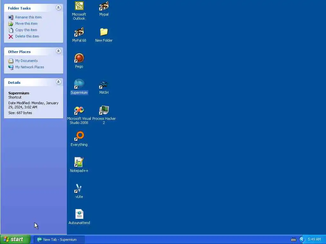This screenshot has width=326, height=244.
Task: Select the Pego shortcut icon
Action: pyautogui.click(x=79, y=58)
